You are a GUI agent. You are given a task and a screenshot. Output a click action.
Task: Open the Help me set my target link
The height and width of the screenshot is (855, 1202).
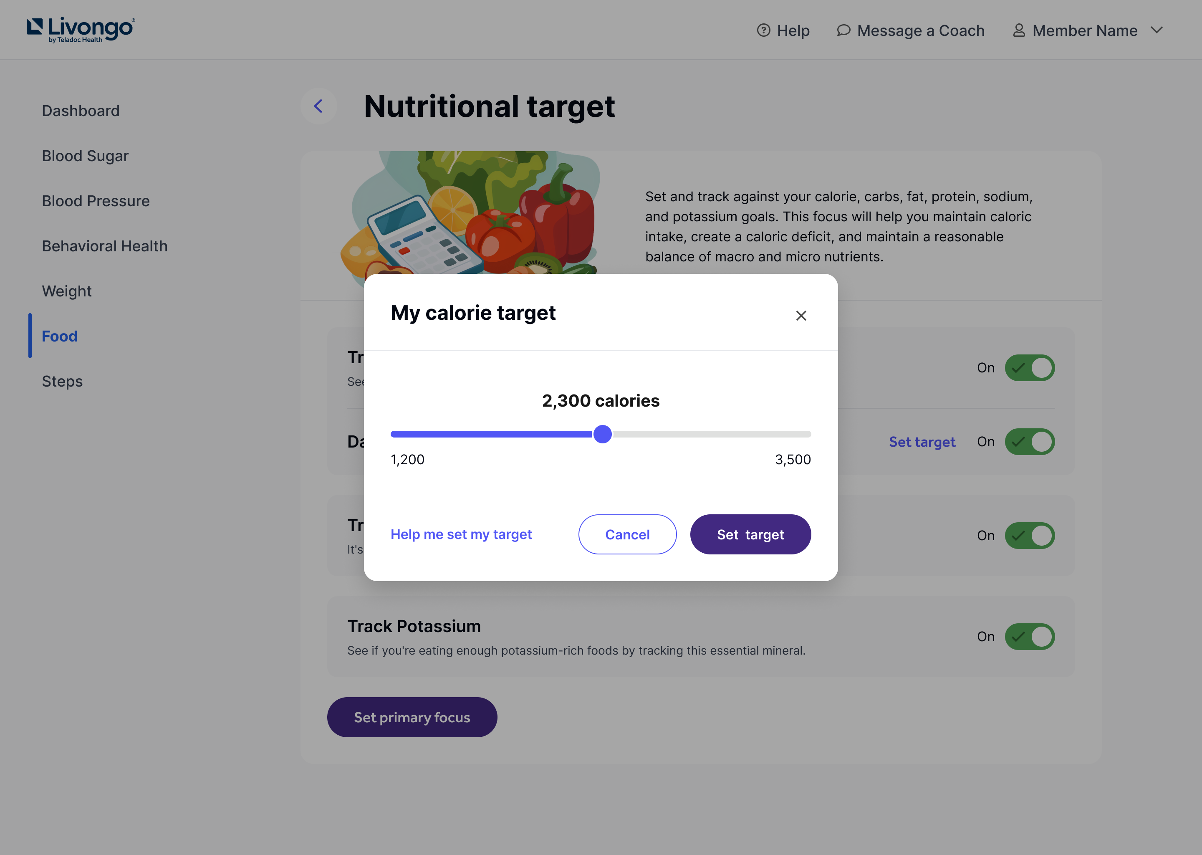pos(461,534)
